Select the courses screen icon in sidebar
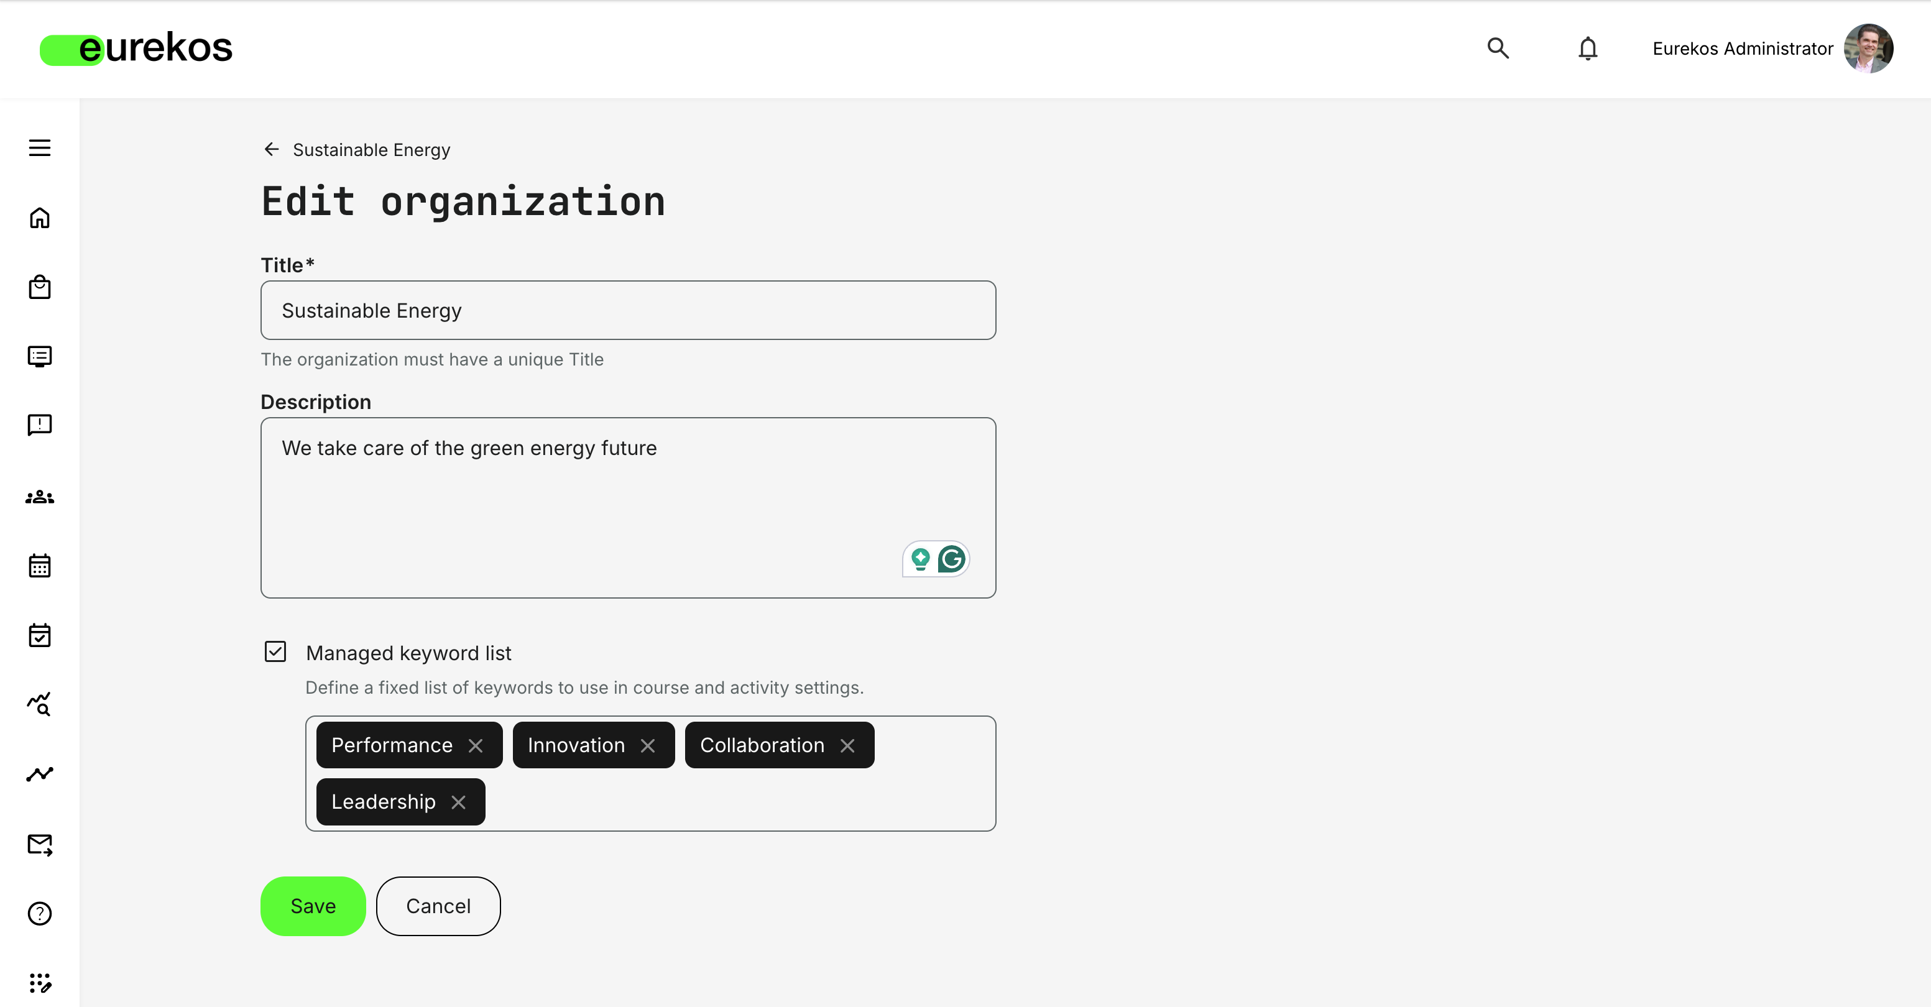1931x1007 pixels. click(39, 356)
